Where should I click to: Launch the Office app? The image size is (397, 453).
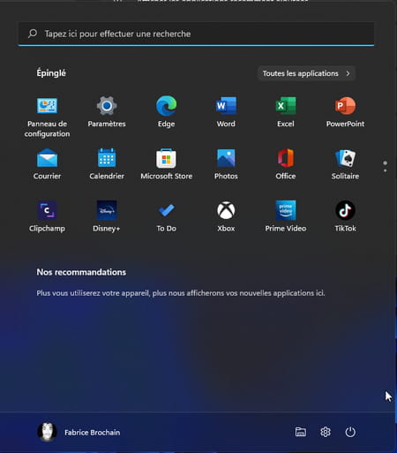pos(286,164)
